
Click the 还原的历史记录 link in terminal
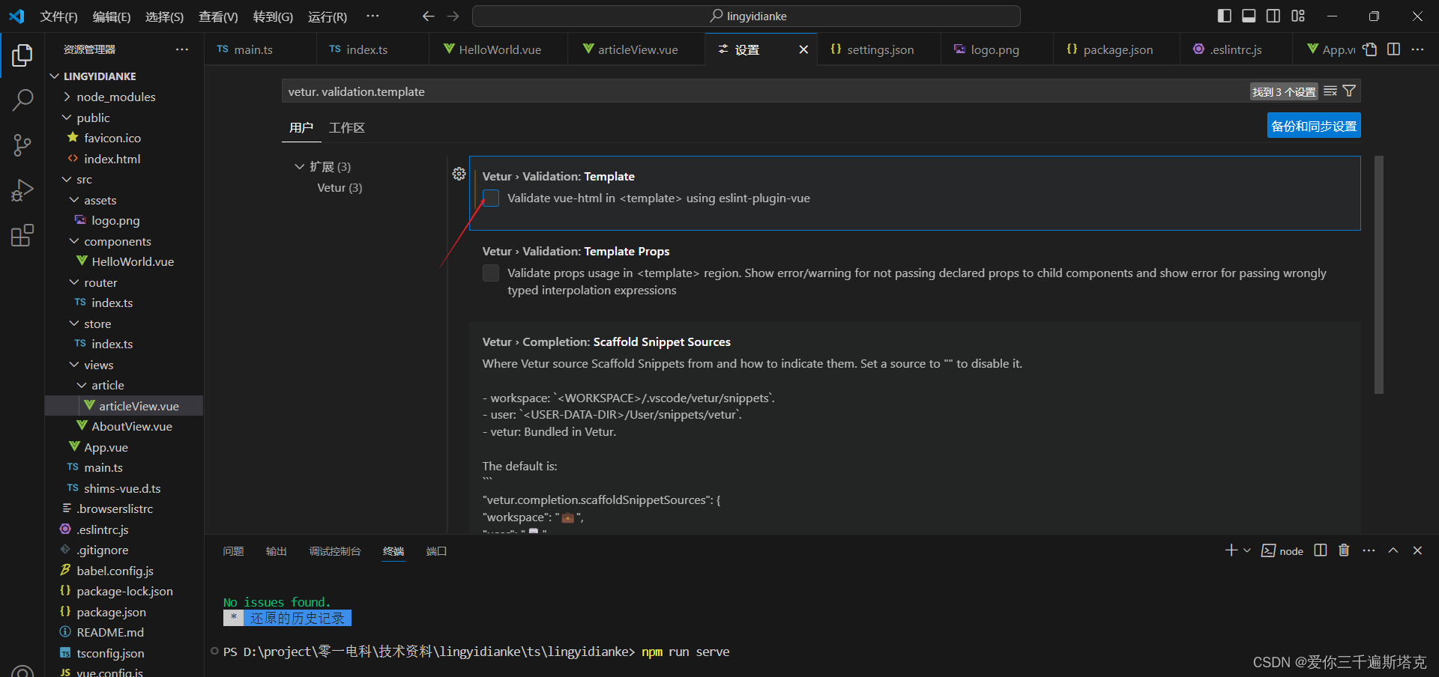298,617
